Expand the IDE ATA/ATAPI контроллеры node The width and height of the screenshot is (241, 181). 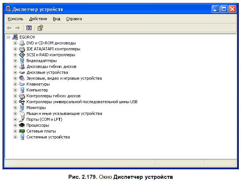tap(15, 49)
